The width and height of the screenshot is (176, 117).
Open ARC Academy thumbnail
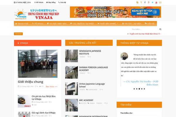point(72,105)
